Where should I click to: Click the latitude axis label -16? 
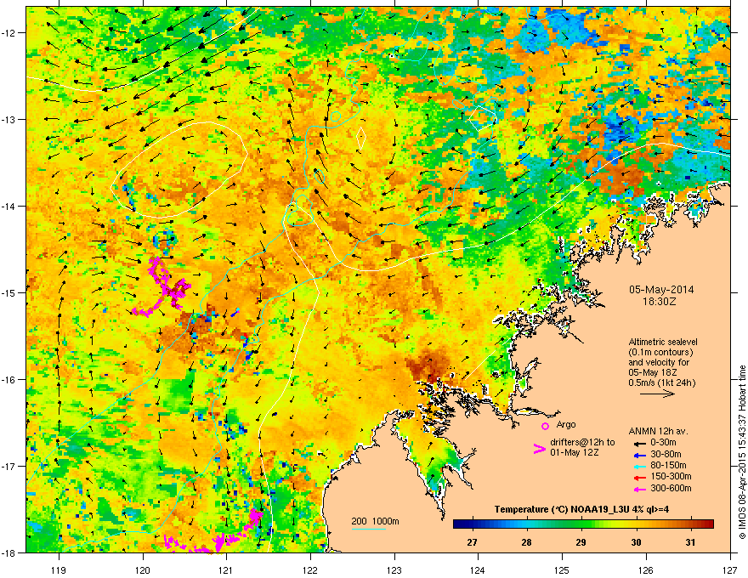[x=9, y=379]
